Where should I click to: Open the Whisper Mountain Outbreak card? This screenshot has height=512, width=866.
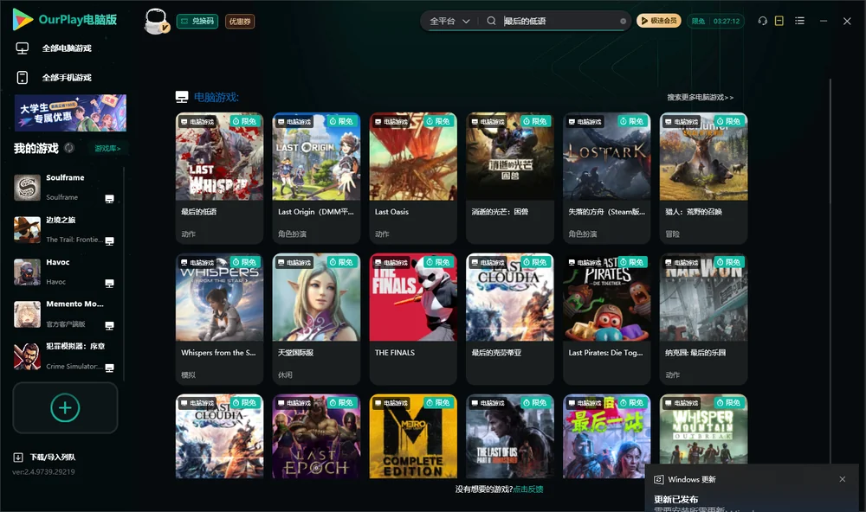[703, 429]
